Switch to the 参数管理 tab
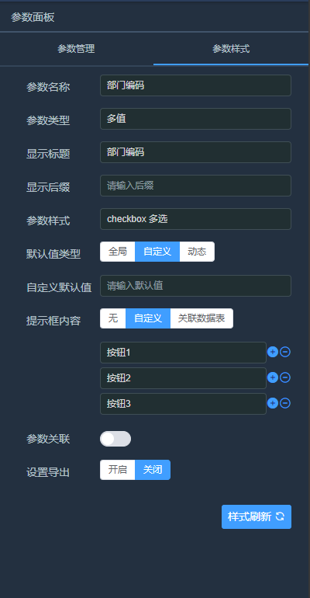 pos(77,49)
